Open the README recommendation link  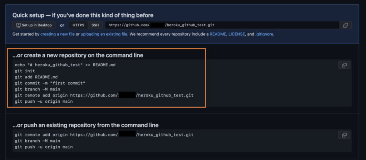coord(218,34)
